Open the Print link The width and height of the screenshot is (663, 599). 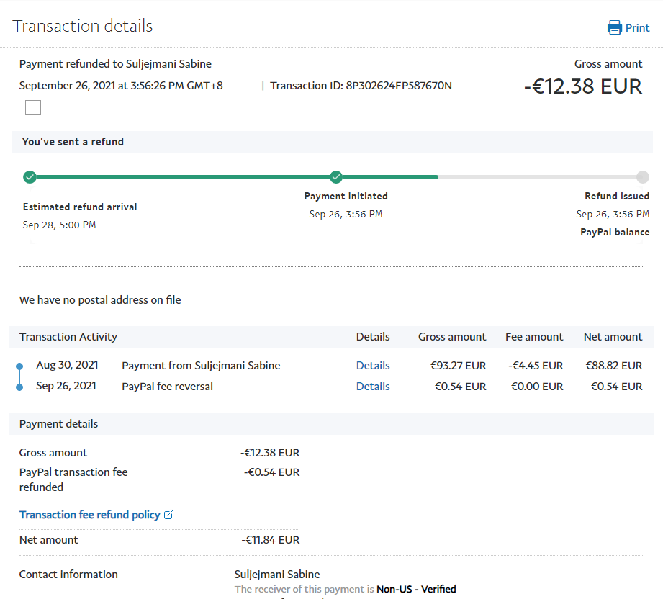pos(637,28)
